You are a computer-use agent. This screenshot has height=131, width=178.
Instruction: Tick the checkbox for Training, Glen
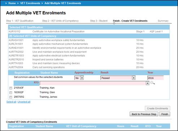pos(11,92)
